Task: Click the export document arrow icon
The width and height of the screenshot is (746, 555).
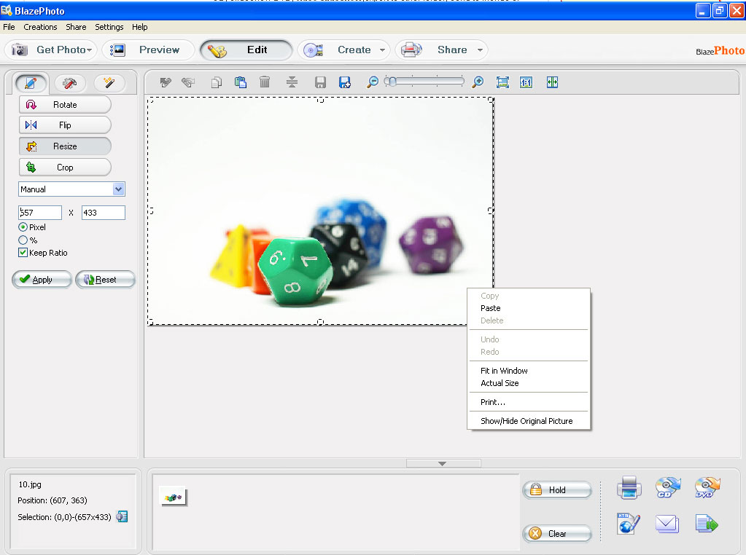Action: [707, 524]
